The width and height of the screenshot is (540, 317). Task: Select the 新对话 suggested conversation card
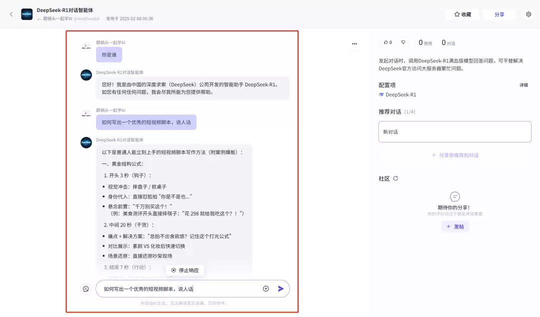(x=454, y=131)
